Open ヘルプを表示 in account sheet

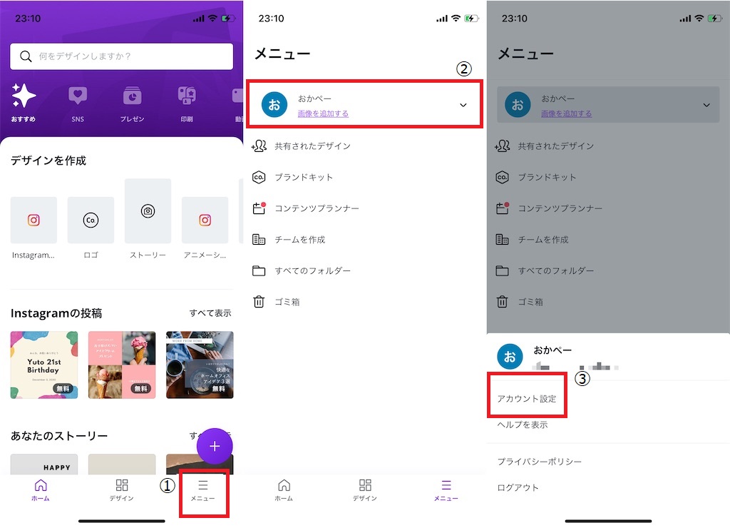523,425
